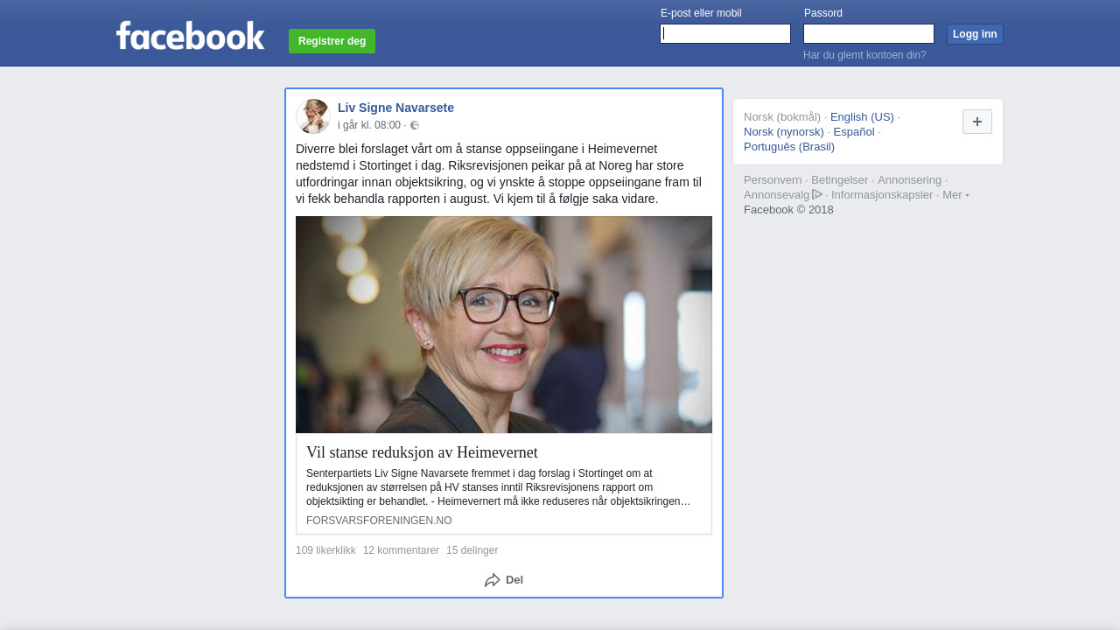Viewport: 1120px width, 630px height.
Task: Click the plus button for more languages
Action: click(x=977, y=122)
